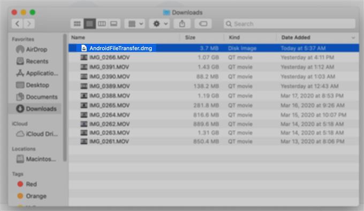Click the sidebar scrollbar
This screenshot has height=211, width=364.
[x=65, y=97]
